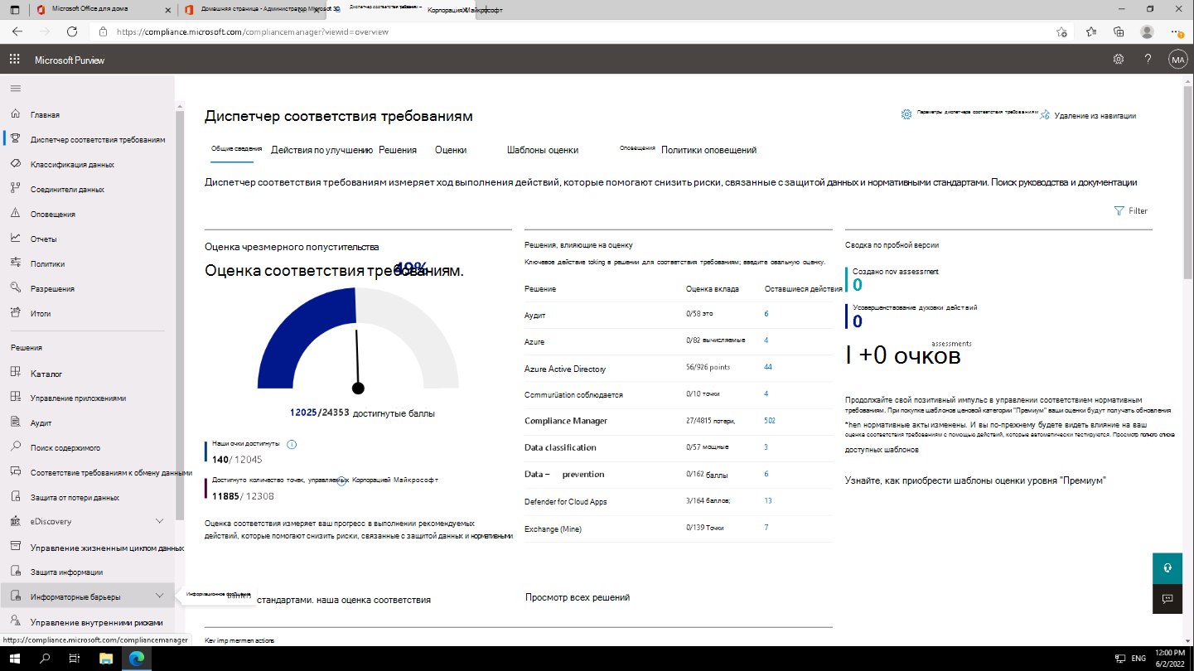This screenshot has height=671, width=1194.
Task: Collapse navigation with the hamburger icon
Action: point(16,88)
